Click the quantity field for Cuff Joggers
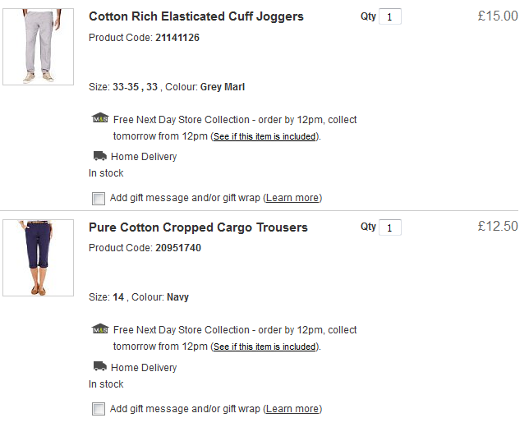Screen dimensions: 529x427 389,16
